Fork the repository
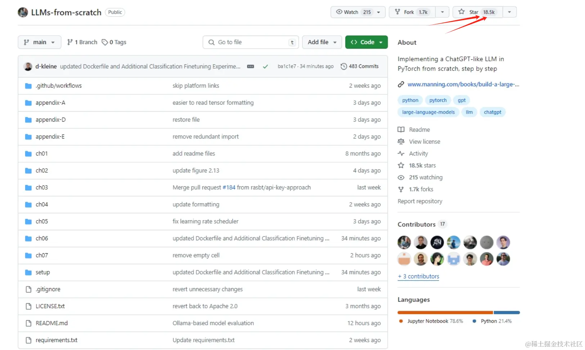 tap(412, 12)
